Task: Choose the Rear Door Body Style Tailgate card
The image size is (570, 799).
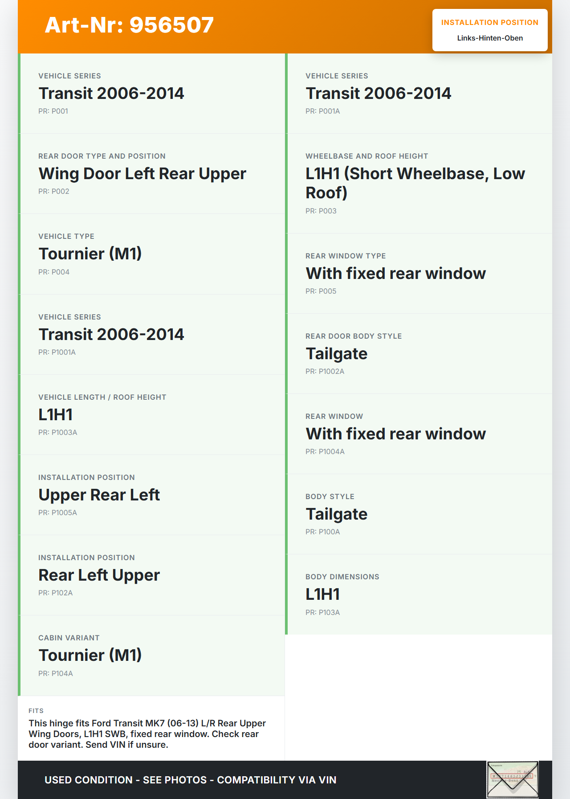Action: [419, 353]
